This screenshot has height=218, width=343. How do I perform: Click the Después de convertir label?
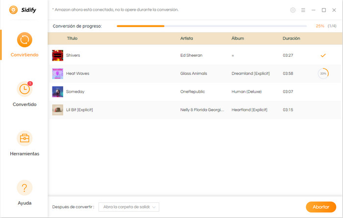pyautogui.click(x=73, y=207)
